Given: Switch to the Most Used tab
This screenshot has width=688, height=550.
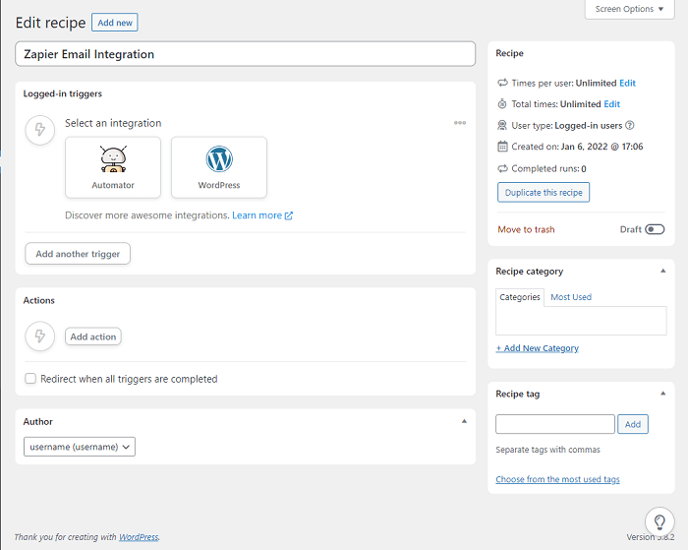Looking at the screenshot, I should click(x=571, y=297).
